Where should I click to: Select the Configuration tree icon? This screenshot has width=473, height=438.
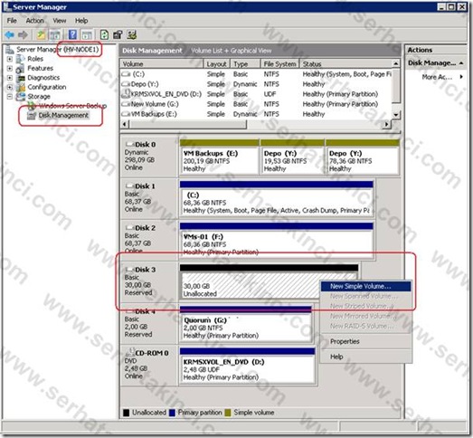coord(21,87)
